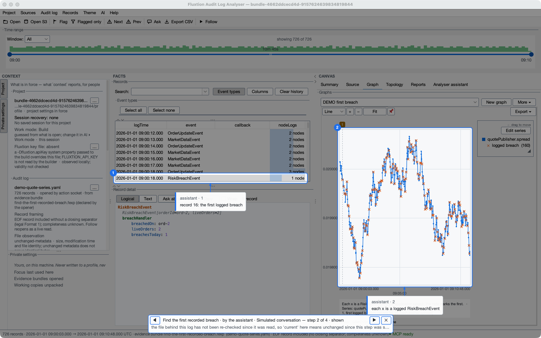Open the ellipsis button next to the bundle name

(x=94, y=101)
